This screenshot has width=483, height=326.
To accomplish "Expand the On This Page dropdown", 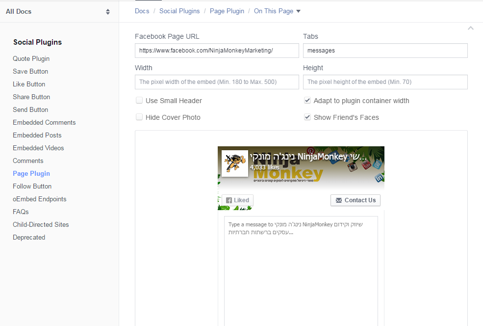I will pyautogui.click(x=277, y=11).
